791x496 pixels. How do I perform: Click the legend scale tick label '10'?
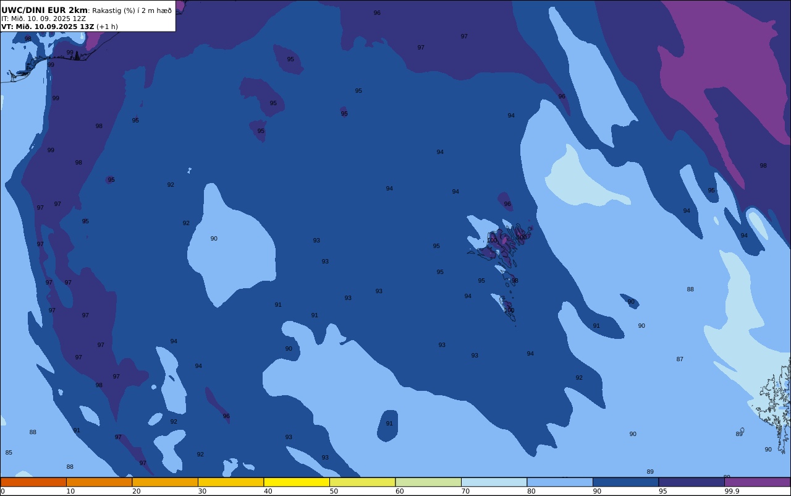[70, 491]
